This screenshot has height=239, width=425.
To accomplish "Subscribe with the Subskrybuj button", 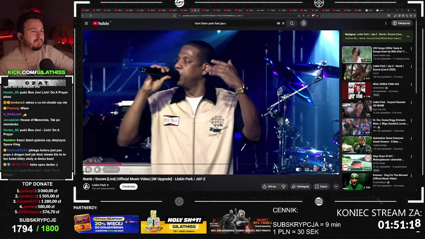I will (128, 187).
